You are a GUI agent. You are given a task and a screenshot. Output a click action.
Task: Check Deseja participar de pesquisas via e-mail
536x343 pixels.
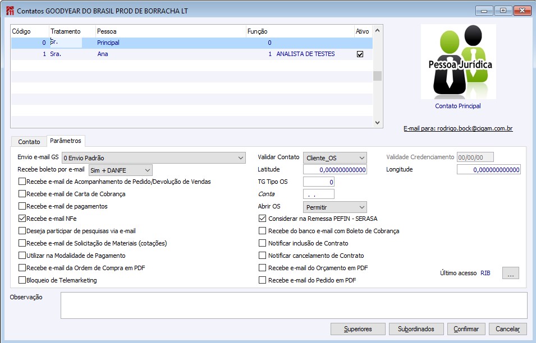click(x=22, y=231)
